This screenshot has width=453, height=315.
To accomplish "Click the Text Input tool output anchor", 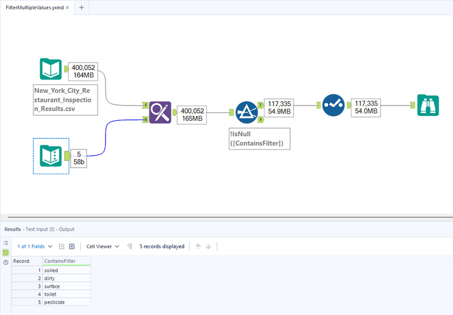I will tap(67, 156).
